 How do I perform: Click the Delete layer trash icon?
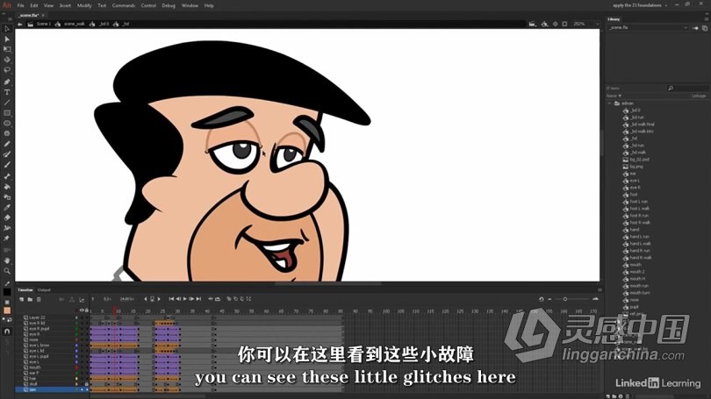pos(39,299)
